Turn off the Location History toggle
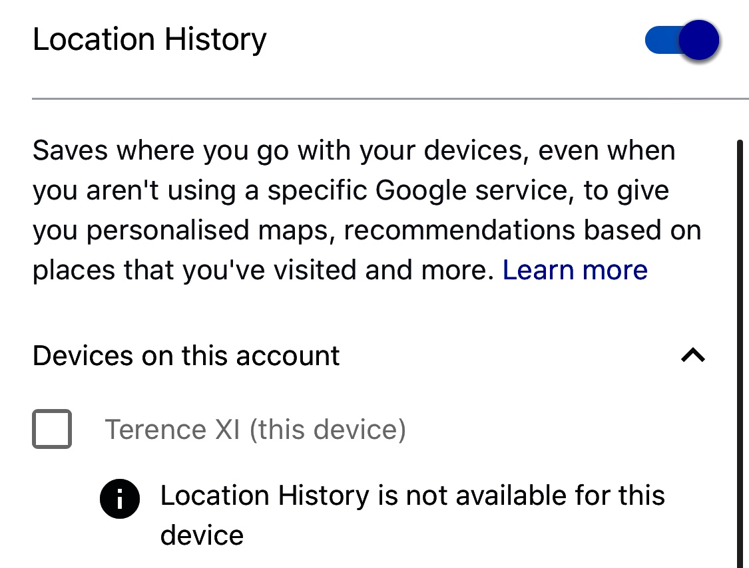 click(682, 40)
